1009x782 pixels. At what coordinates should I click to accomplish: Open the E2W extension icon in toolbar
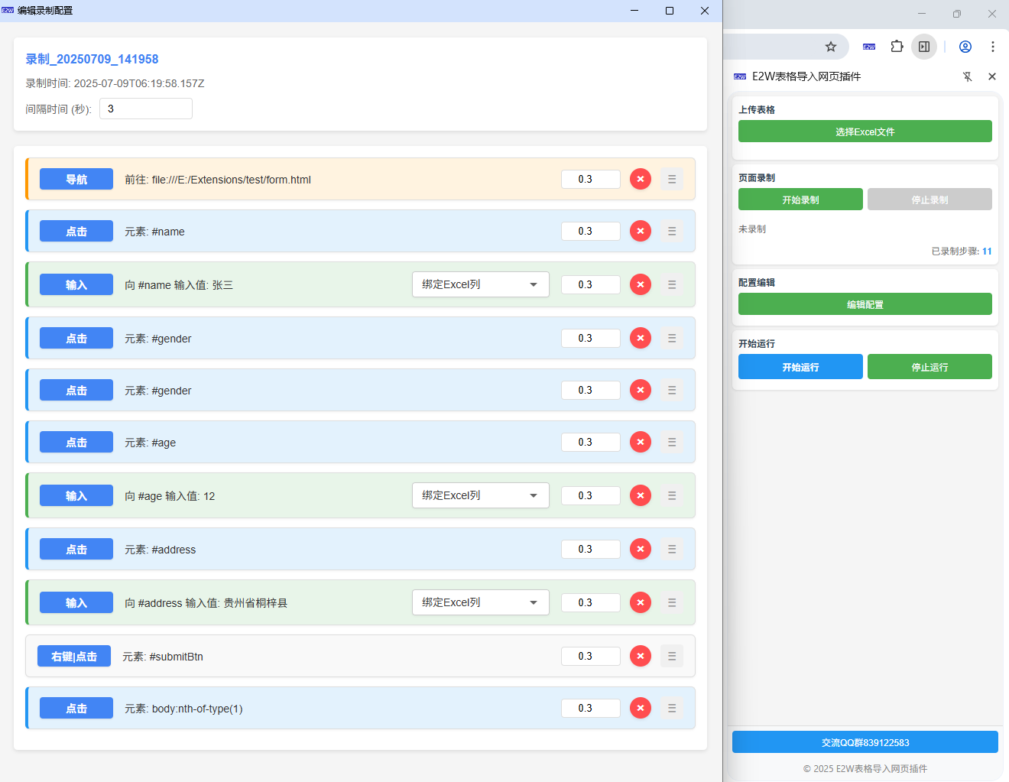tap(869, 47)
